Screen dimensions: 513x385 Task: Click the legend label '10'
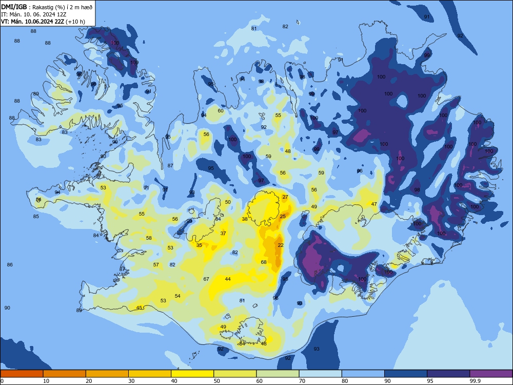pyautogui.click(x=46, y=381)
